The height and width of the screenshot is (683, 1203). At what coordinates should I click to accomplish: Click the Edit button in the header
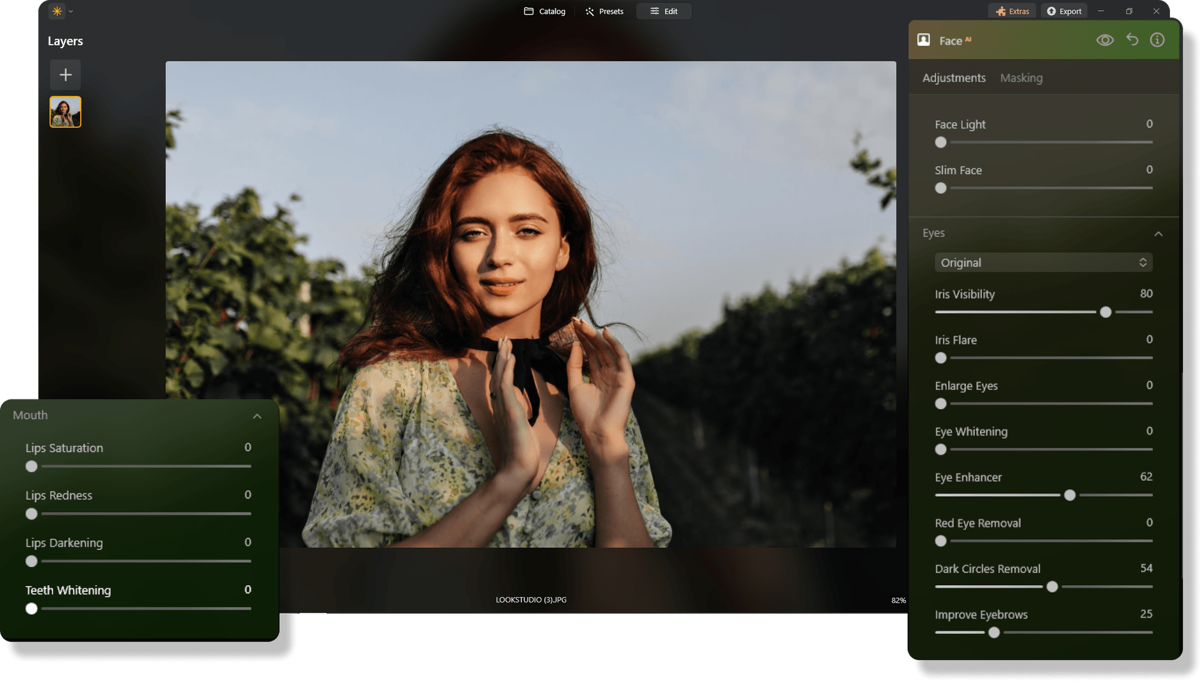click(663, 11)
